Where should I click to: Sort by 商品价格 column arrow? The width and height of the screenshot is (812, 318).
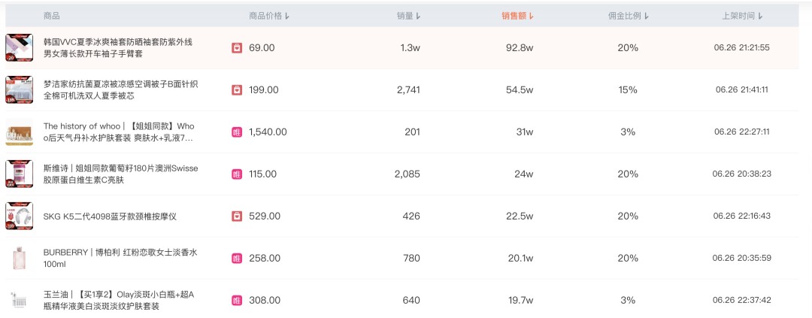tap(287, 16)
